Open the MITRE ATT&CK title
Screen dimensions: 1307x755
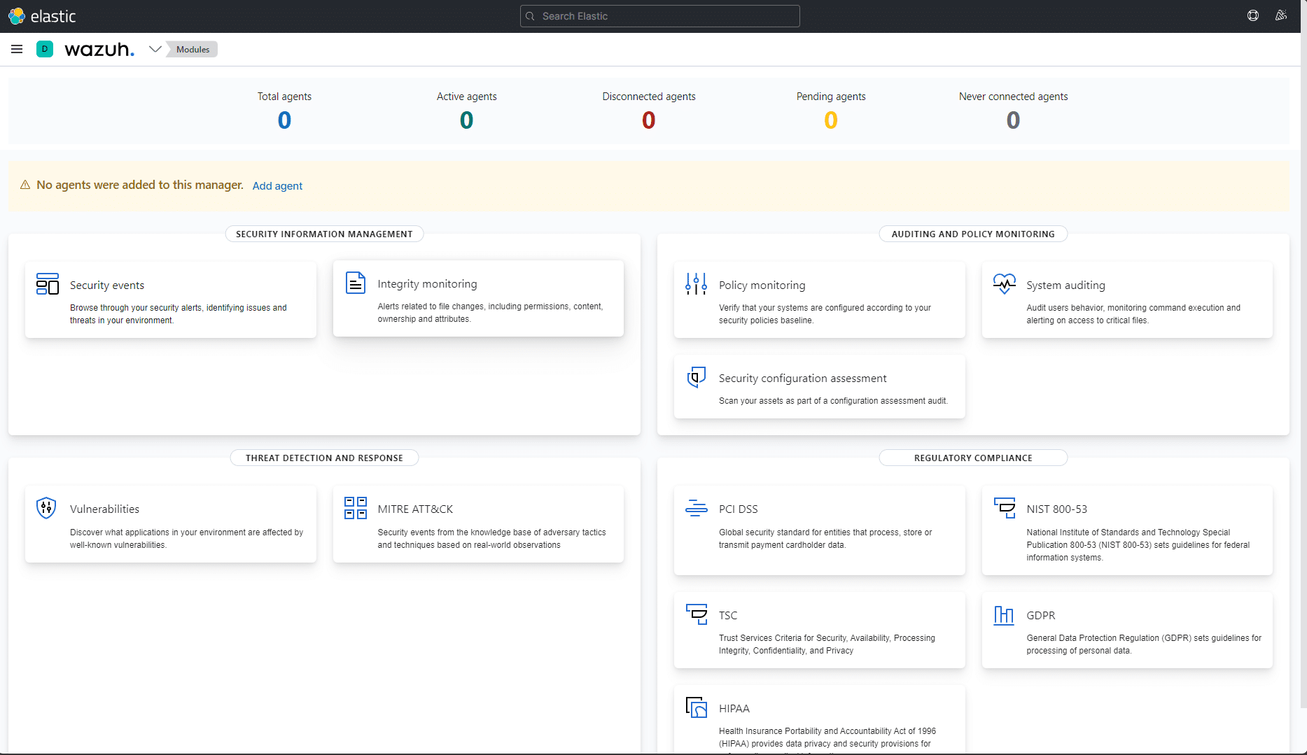[x=415, y=509]
